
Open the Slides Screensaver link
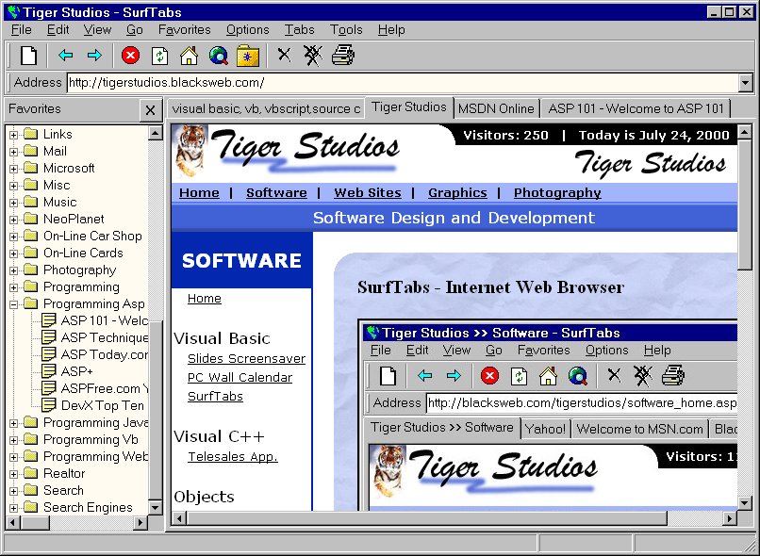[x=246, y=359]
